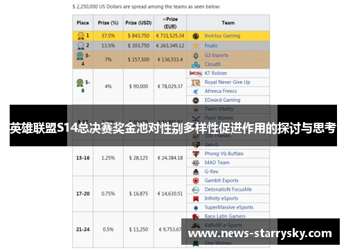Open the Fnatic team link
The image size is (346, 251).
coord(211,46)
